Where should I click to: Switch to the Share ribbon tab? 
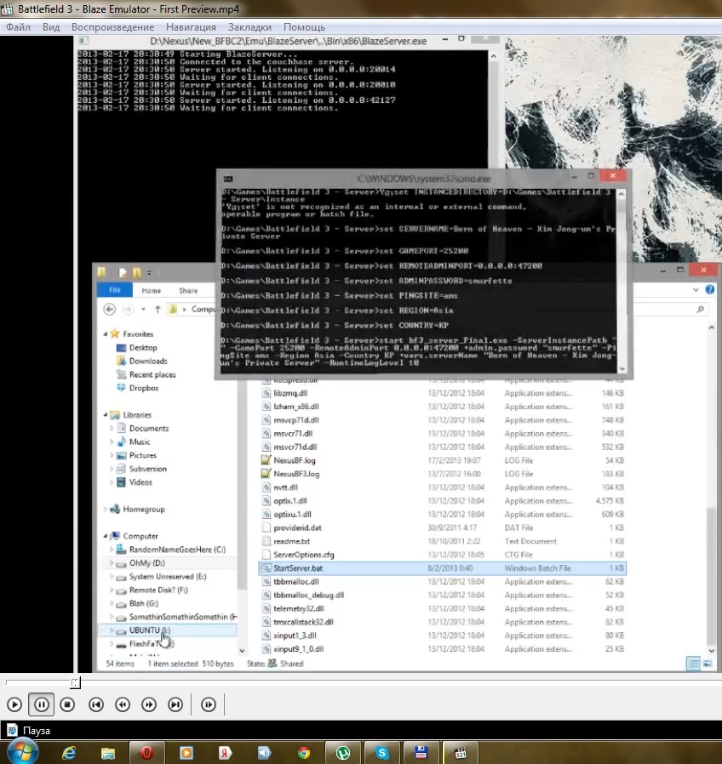pos(188,290)
